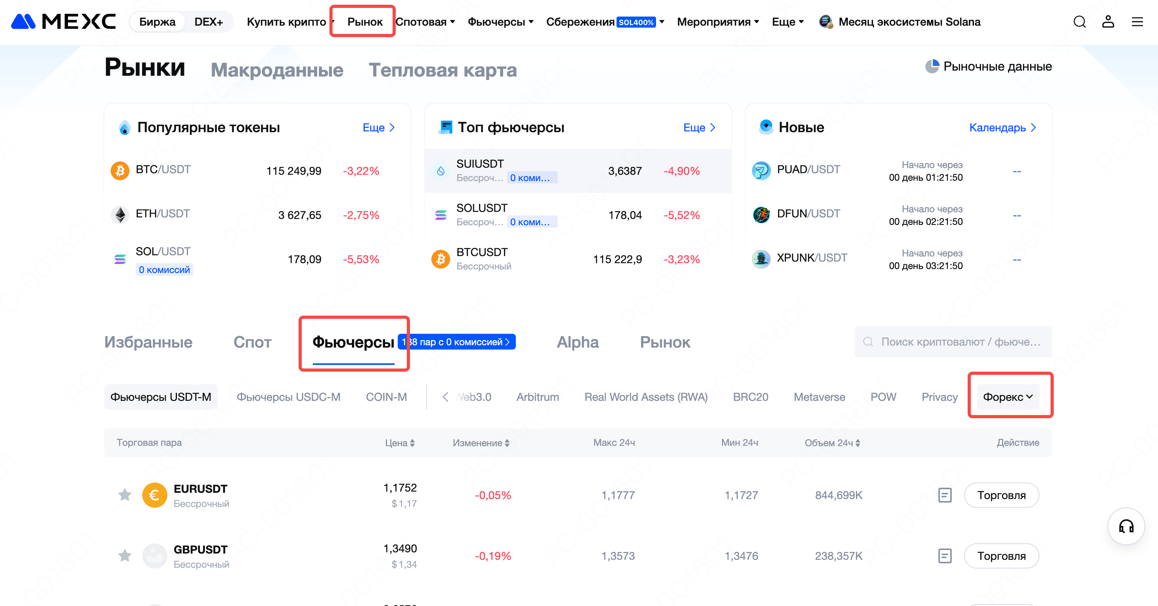Select the Рынок tab in the market tab row
Screen dimensions: 1158x606
coord(665,342)
